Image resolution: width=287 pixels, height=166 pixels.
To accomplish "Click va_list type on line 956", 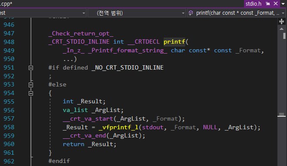I will click(x=75, y=110).
